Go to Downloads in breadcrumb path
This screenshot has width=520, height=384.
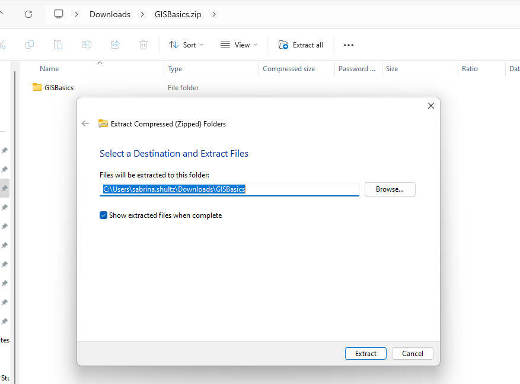pos(110,14)
